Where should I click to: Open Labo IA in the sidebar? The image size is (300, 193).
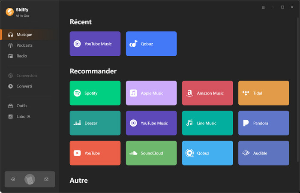coord(23,117)
